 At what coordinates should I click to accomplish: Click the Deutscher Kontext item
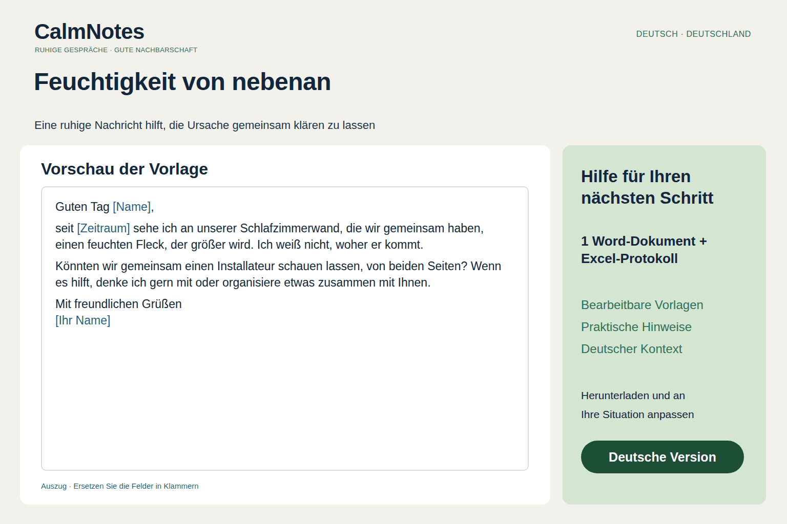point(632,349)
